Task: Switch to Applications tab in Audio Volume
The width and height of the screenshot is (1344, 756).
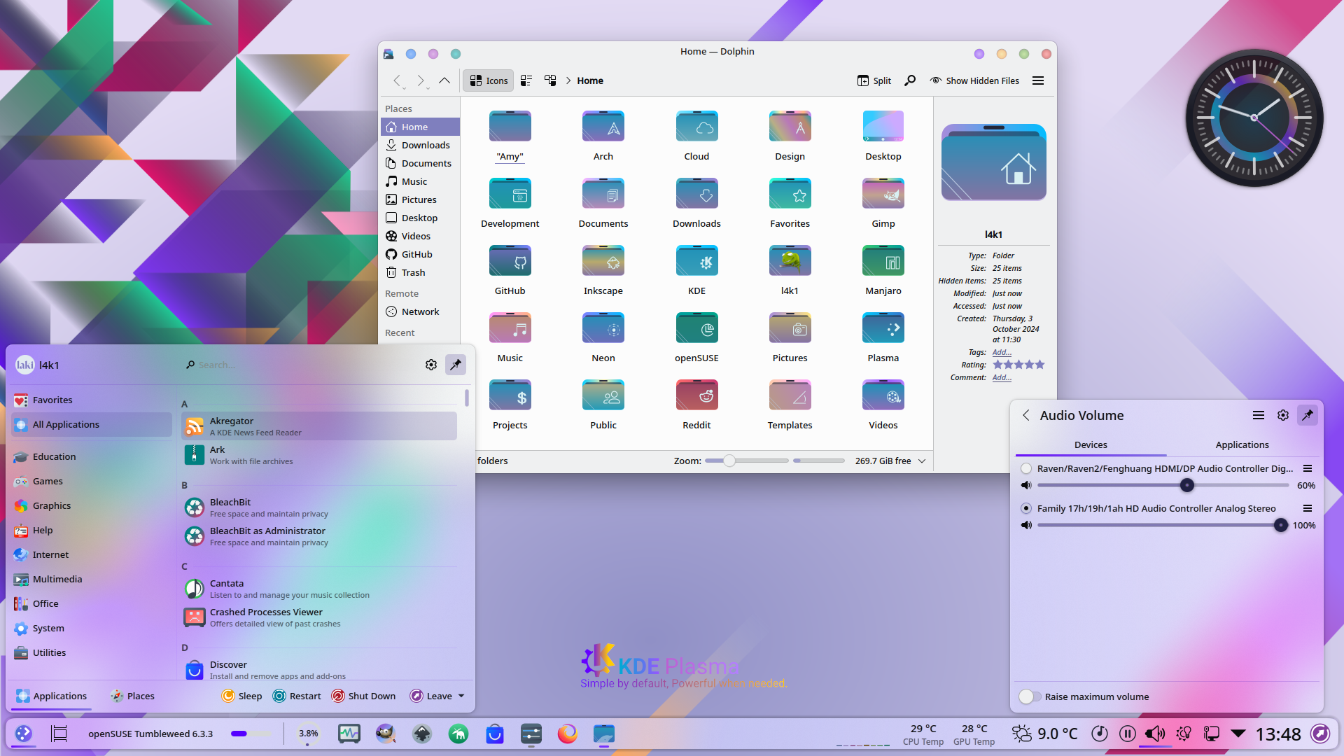Action: 1242,444
